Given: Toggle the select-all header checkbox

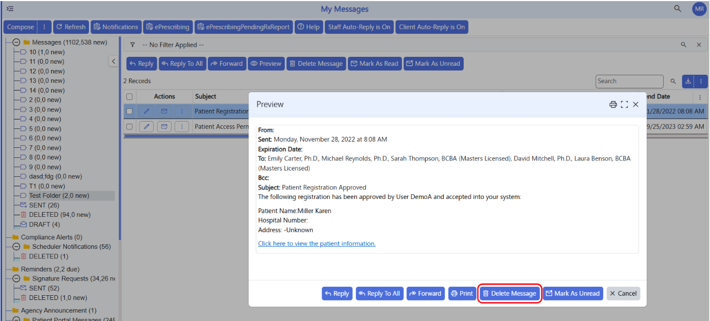Looking at the screenshot, I should [x=129, y=97].
